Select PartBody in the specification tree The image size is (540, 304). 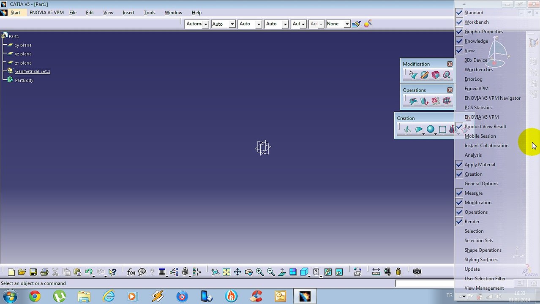click(x=24, y=80)
